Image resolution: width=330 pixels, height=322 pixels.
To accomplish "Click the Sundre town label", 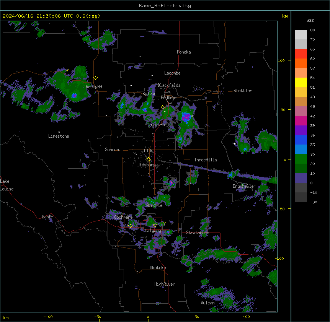I will (x=112, y=150).
